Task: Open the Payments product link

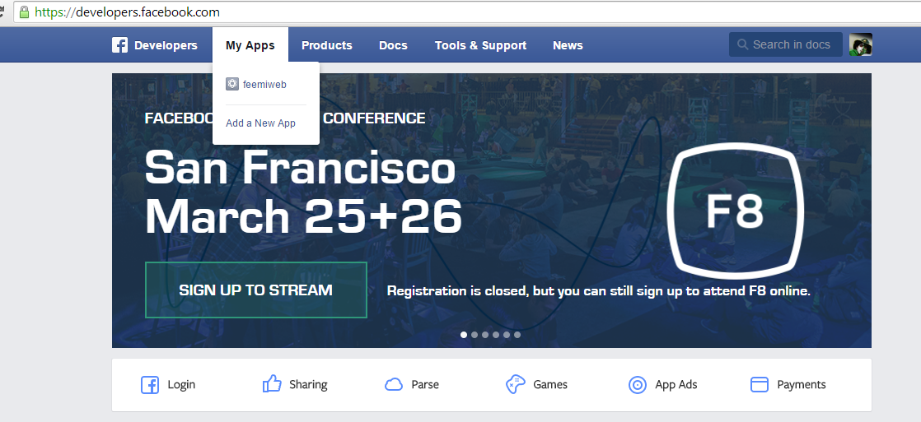Action: coord(802,385)
